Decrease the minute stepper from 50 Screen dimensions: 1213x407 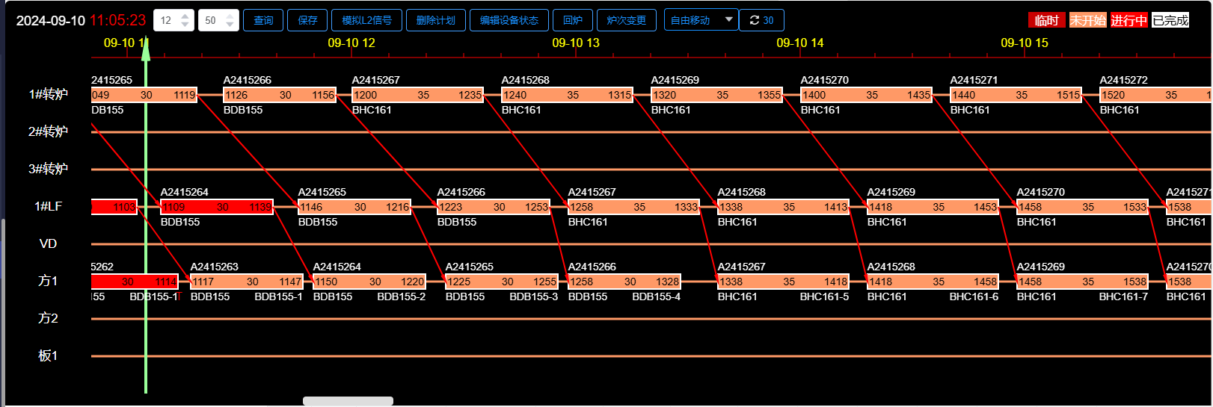pos(230,25)
